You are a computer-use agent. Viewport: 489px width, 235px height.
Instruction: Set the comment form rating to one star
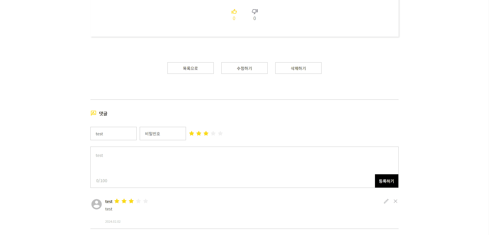(192, 133)
